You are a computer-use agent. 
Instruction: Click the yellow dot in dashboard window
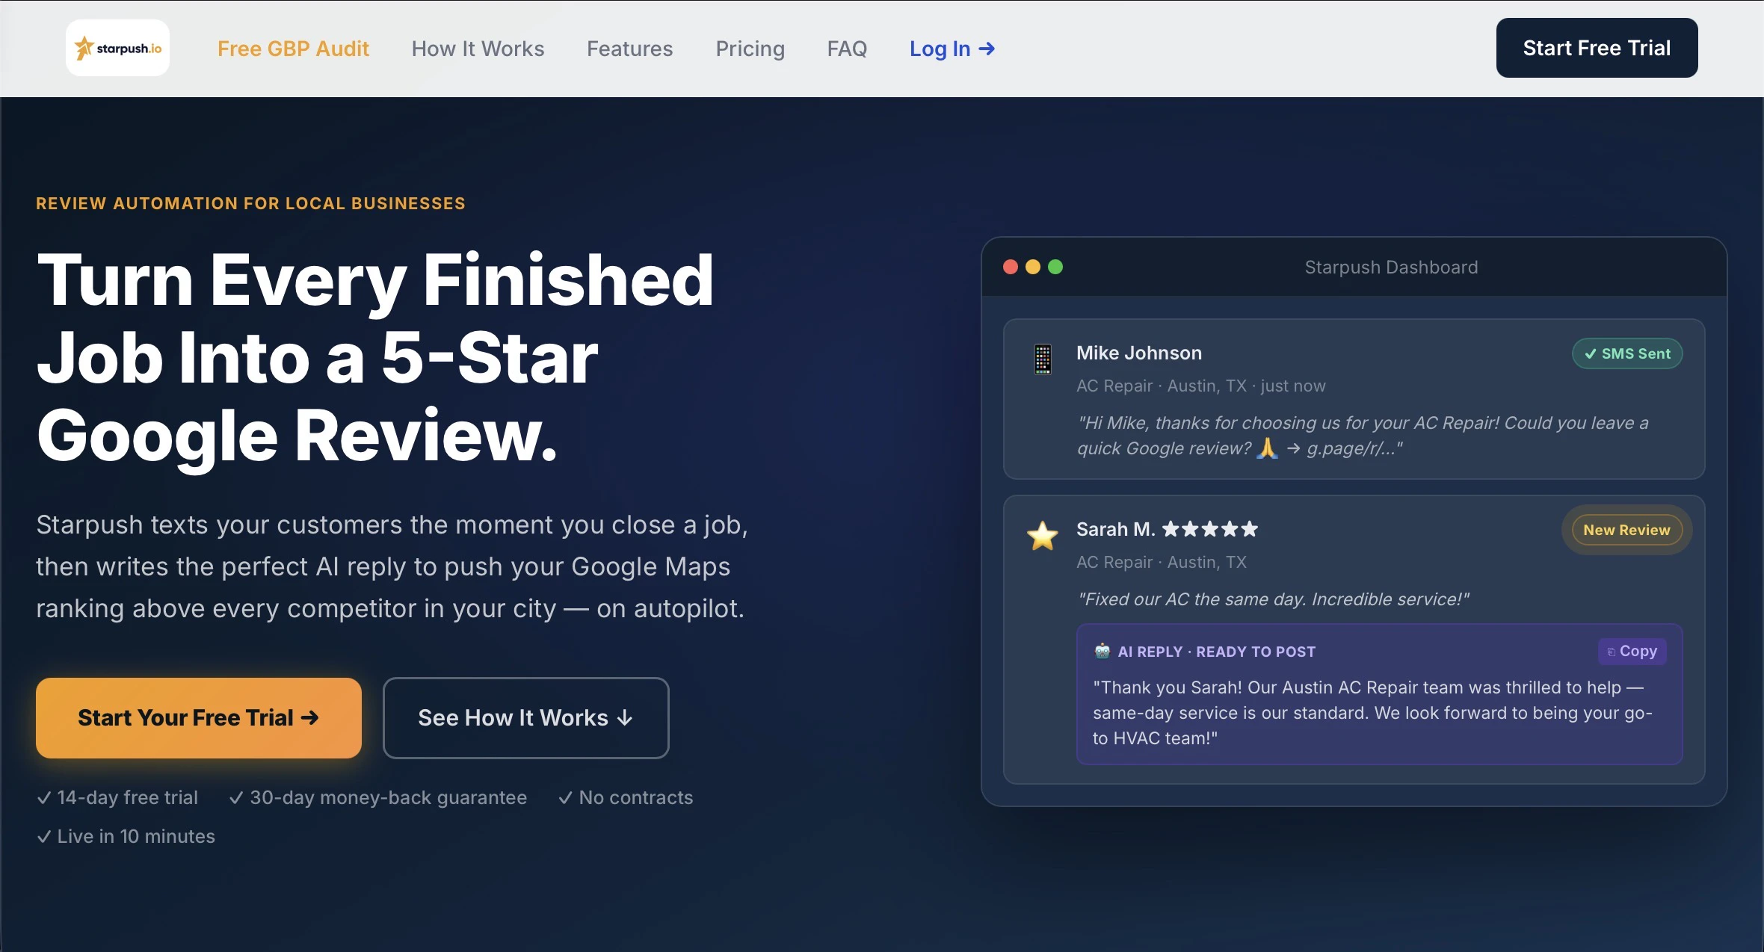[x=1033, y=267]
